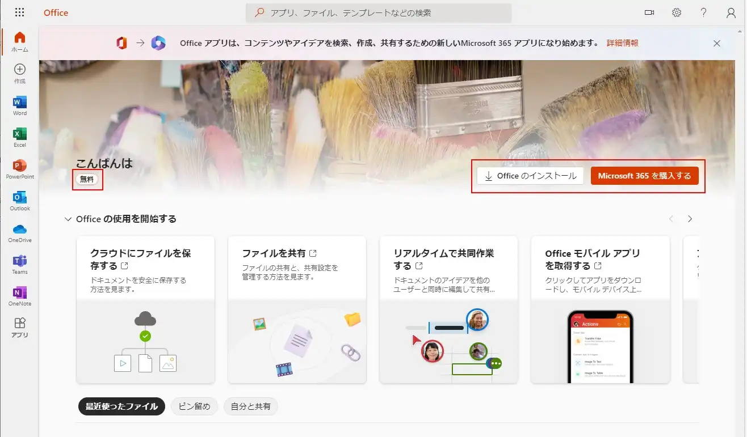Click the real-time collaboration illustration

pos(448,341)
